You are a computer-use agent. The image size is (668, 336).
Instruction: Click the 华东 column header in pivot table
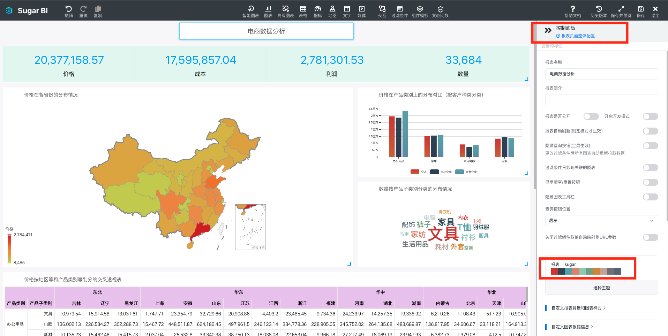239,292
